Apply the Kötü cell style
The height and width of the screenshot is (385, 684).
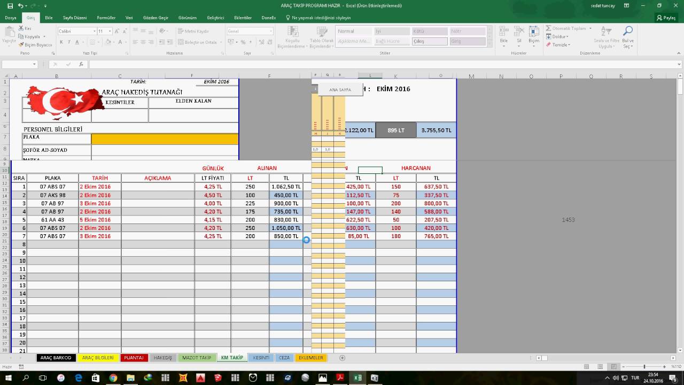(429, 31)
